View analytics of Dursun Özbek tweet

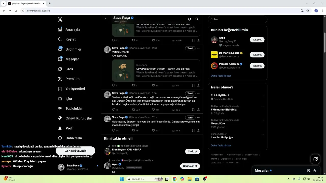[173, 110]
